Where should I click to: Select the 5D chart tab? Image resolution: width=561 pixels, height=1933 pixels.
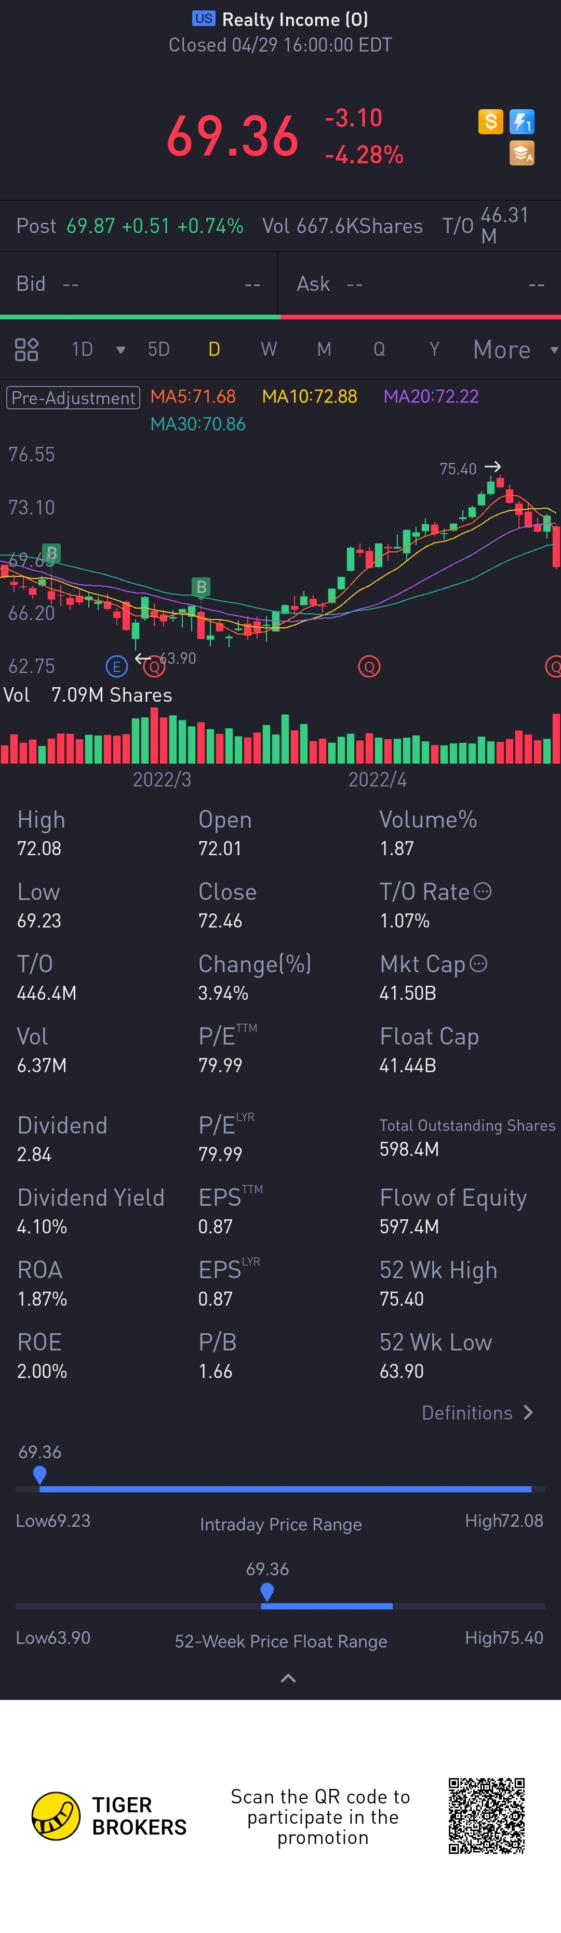159,349
